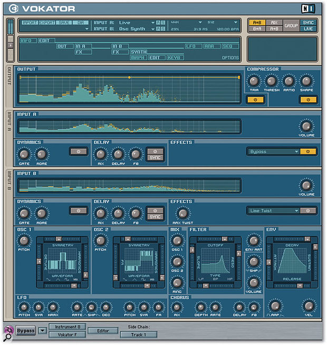The height and width of the screenshot is (345, 327).
Task: Click the Input A Delay MIX knob
Action: coord(101,155)
